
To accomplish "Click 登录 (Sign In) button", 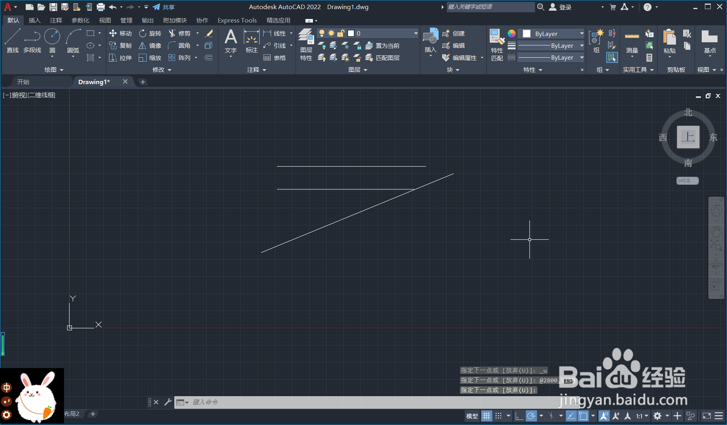I will 561,7.
